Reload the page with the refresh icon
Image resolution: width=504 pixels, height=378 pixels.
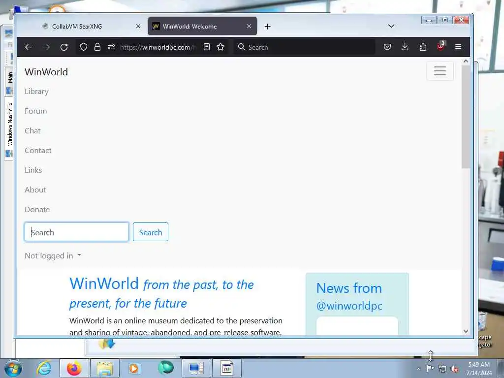pyautogui.click(x=64, y=47)
